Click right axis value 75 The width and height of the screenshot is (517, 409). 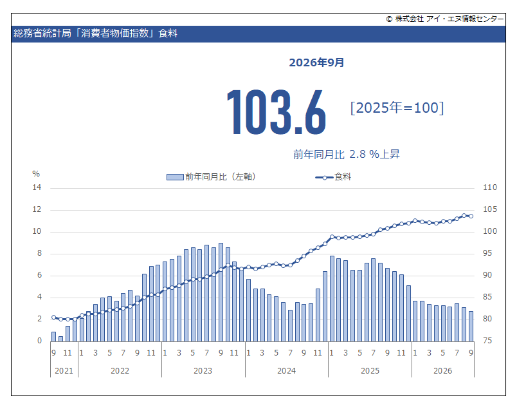click(x=487, y=341)
